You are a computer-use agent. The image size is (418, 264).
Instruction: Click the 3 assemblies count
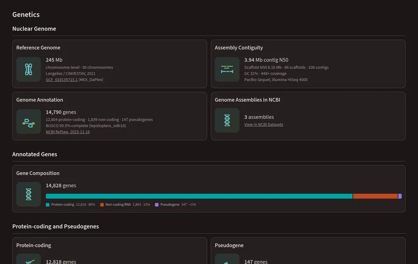coord(259,117)
